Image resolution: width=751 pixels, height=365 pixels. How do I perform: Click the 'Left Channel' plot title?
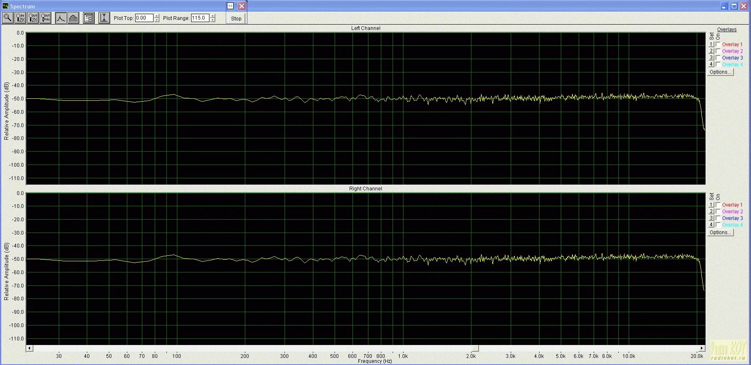point(366,28)
